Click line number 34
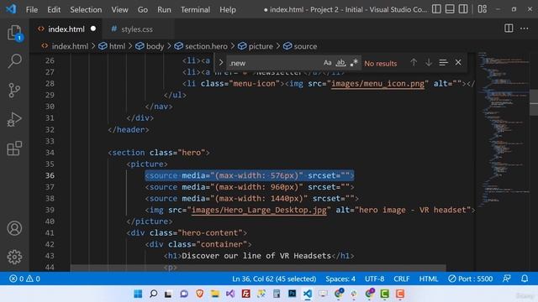 (x=50, y=153)
